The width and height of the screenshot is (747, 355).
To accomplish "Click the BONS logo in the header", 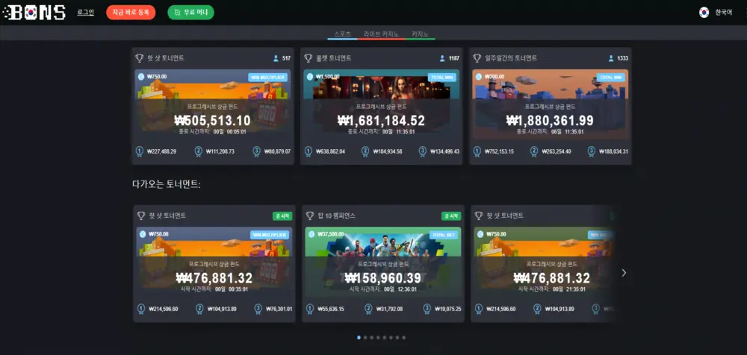I will pyautogui.click(x=34, y=13).
